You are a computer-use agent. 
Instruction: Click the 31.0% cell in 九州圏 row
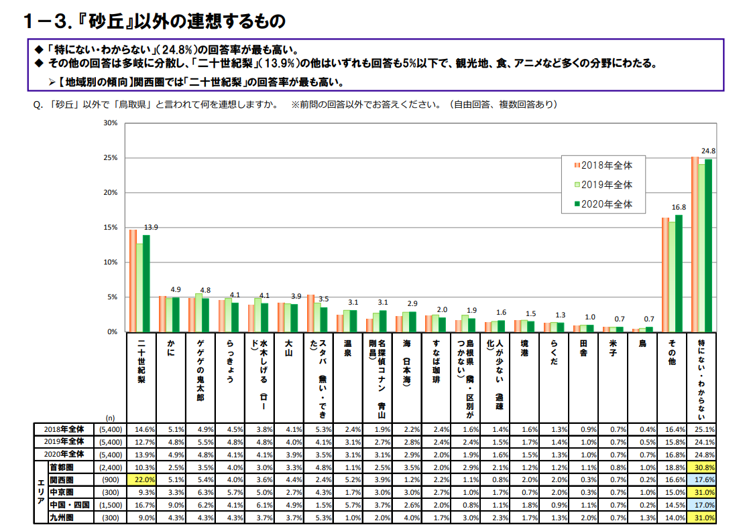(703, 518)
